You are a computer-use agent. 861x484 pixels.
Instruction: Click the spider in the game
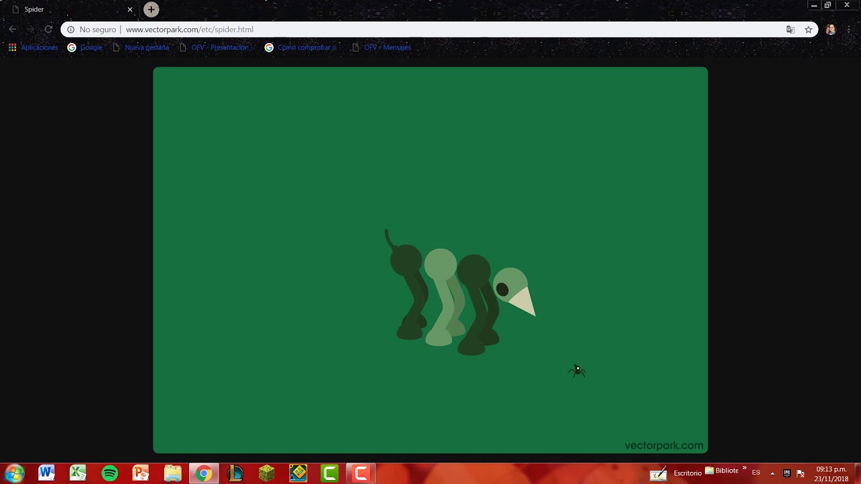click(x=576, y=370)
